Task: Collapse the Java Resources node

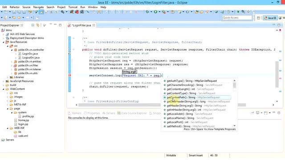Action: [x=4, y=42]
